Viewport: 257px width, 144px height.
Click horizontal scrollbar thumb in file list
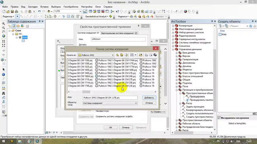coord(86,92)
